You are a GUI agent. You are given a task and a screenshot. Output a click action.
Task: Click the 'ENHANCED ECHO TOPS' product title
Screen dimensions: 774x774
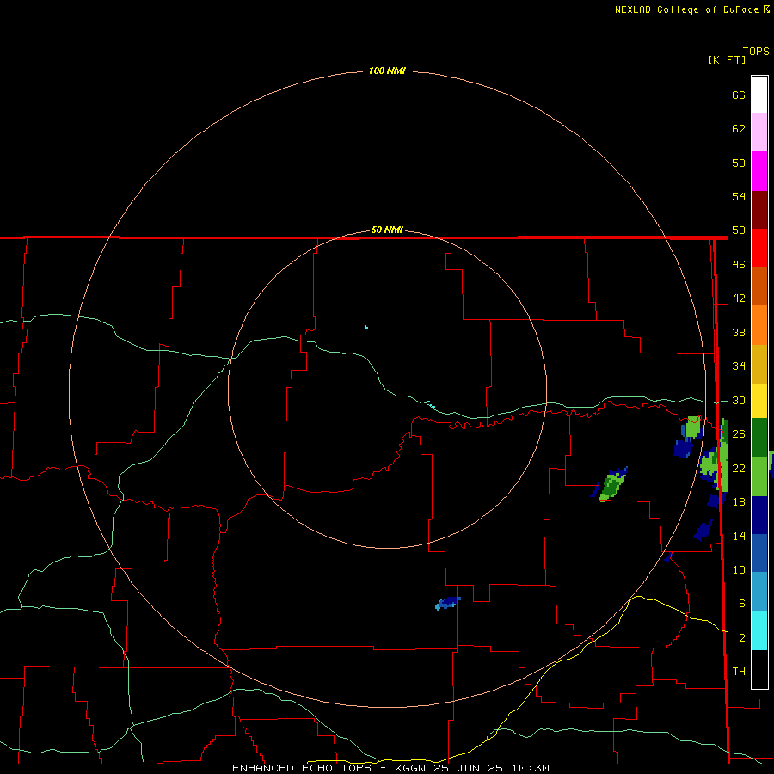coord(302,768)
